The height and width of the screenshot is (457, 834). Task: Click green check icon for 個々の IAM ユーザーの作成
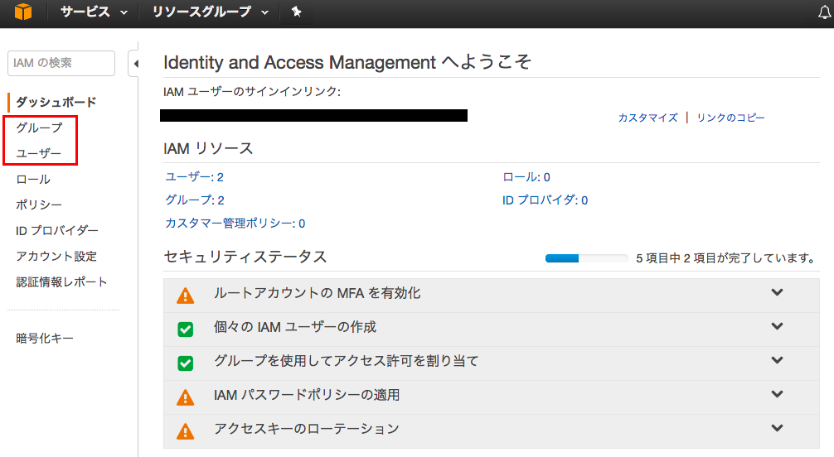[x=185, y=330]
